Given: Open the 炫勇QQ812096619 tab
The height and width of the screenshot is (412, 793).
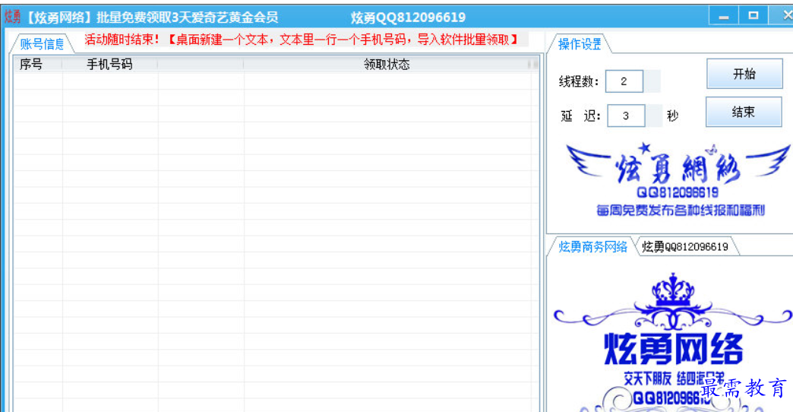Looking at the screenshot, I should [x=685, y=246].
